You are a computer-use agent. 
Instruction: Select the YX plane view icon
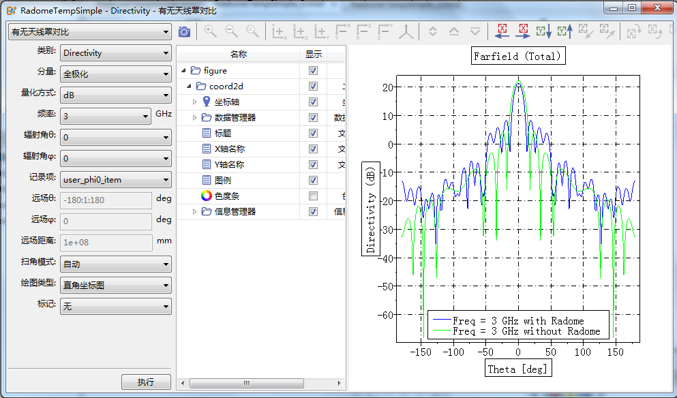coord(279,31)
